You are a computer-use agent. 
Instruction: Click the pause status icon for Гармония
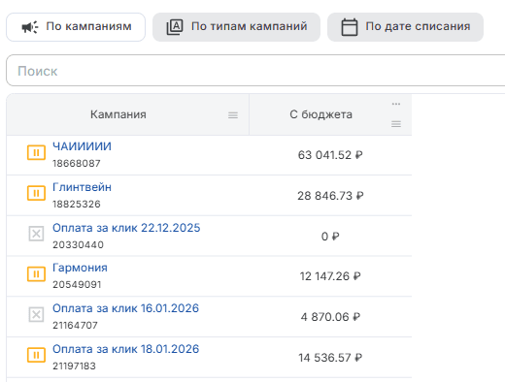click(x=36, y=274)
